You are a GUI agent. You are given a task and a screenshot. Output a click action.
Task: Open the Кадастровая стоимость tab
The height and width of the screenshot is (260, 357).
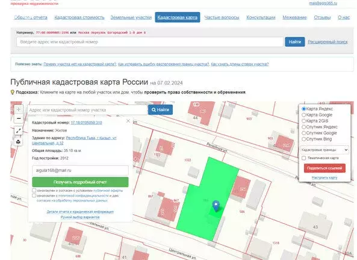pyautogui.click(x=79, y=17)
